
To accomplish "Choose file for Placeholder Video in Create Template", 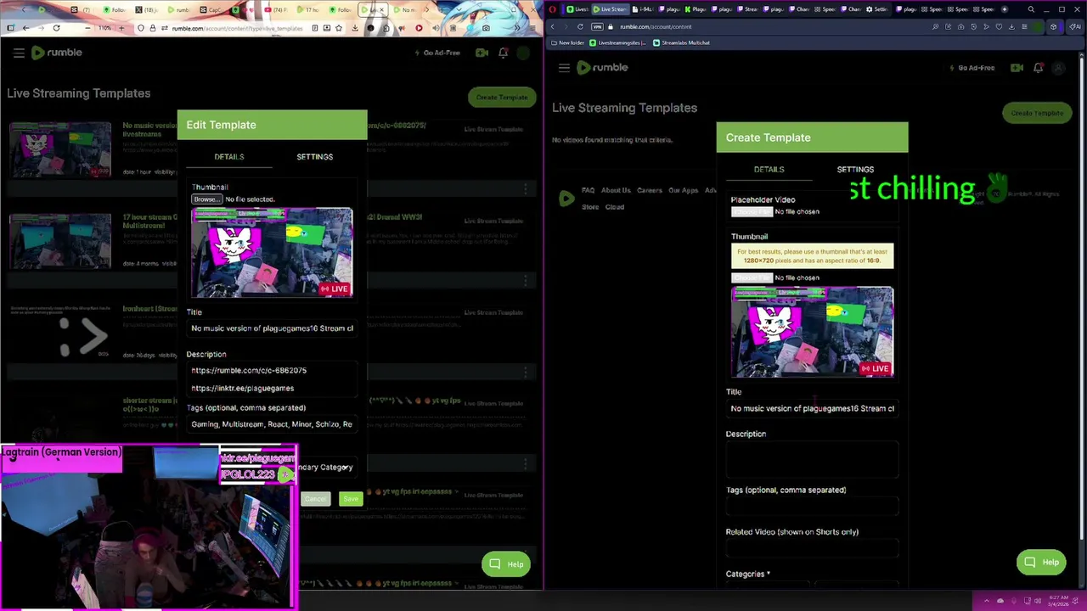I will 752,212.
